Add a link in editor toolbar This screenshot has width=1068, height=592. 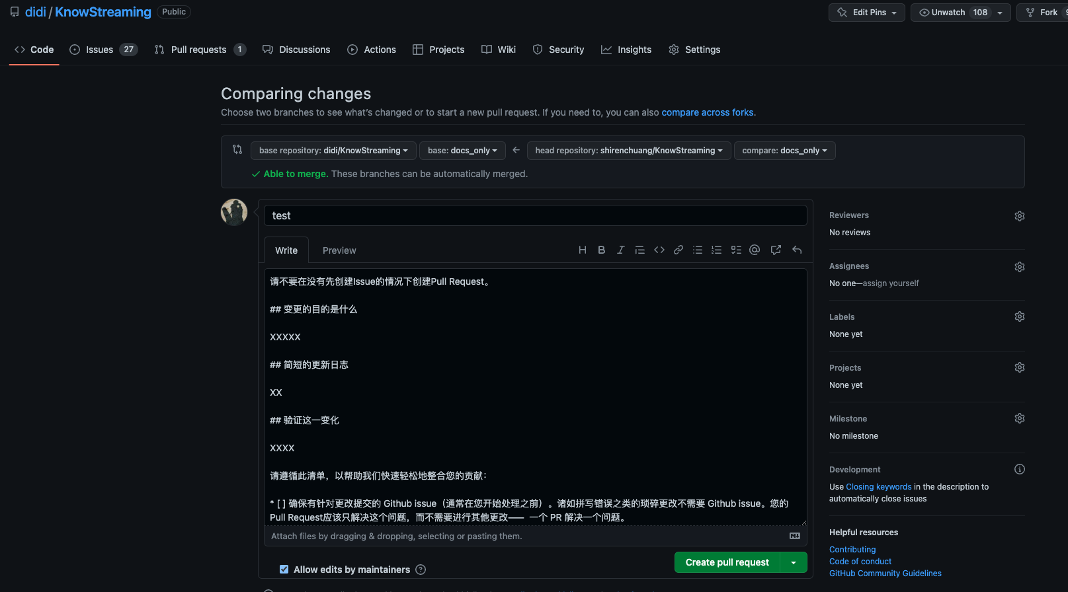678,250
